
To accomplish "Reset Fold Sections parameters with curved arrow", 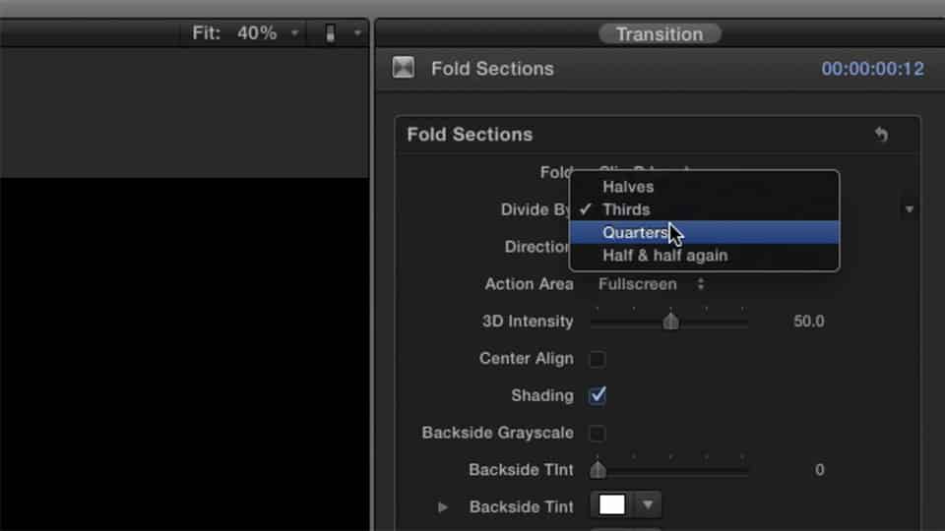I will pyautogui.click(x=881, y=135).
